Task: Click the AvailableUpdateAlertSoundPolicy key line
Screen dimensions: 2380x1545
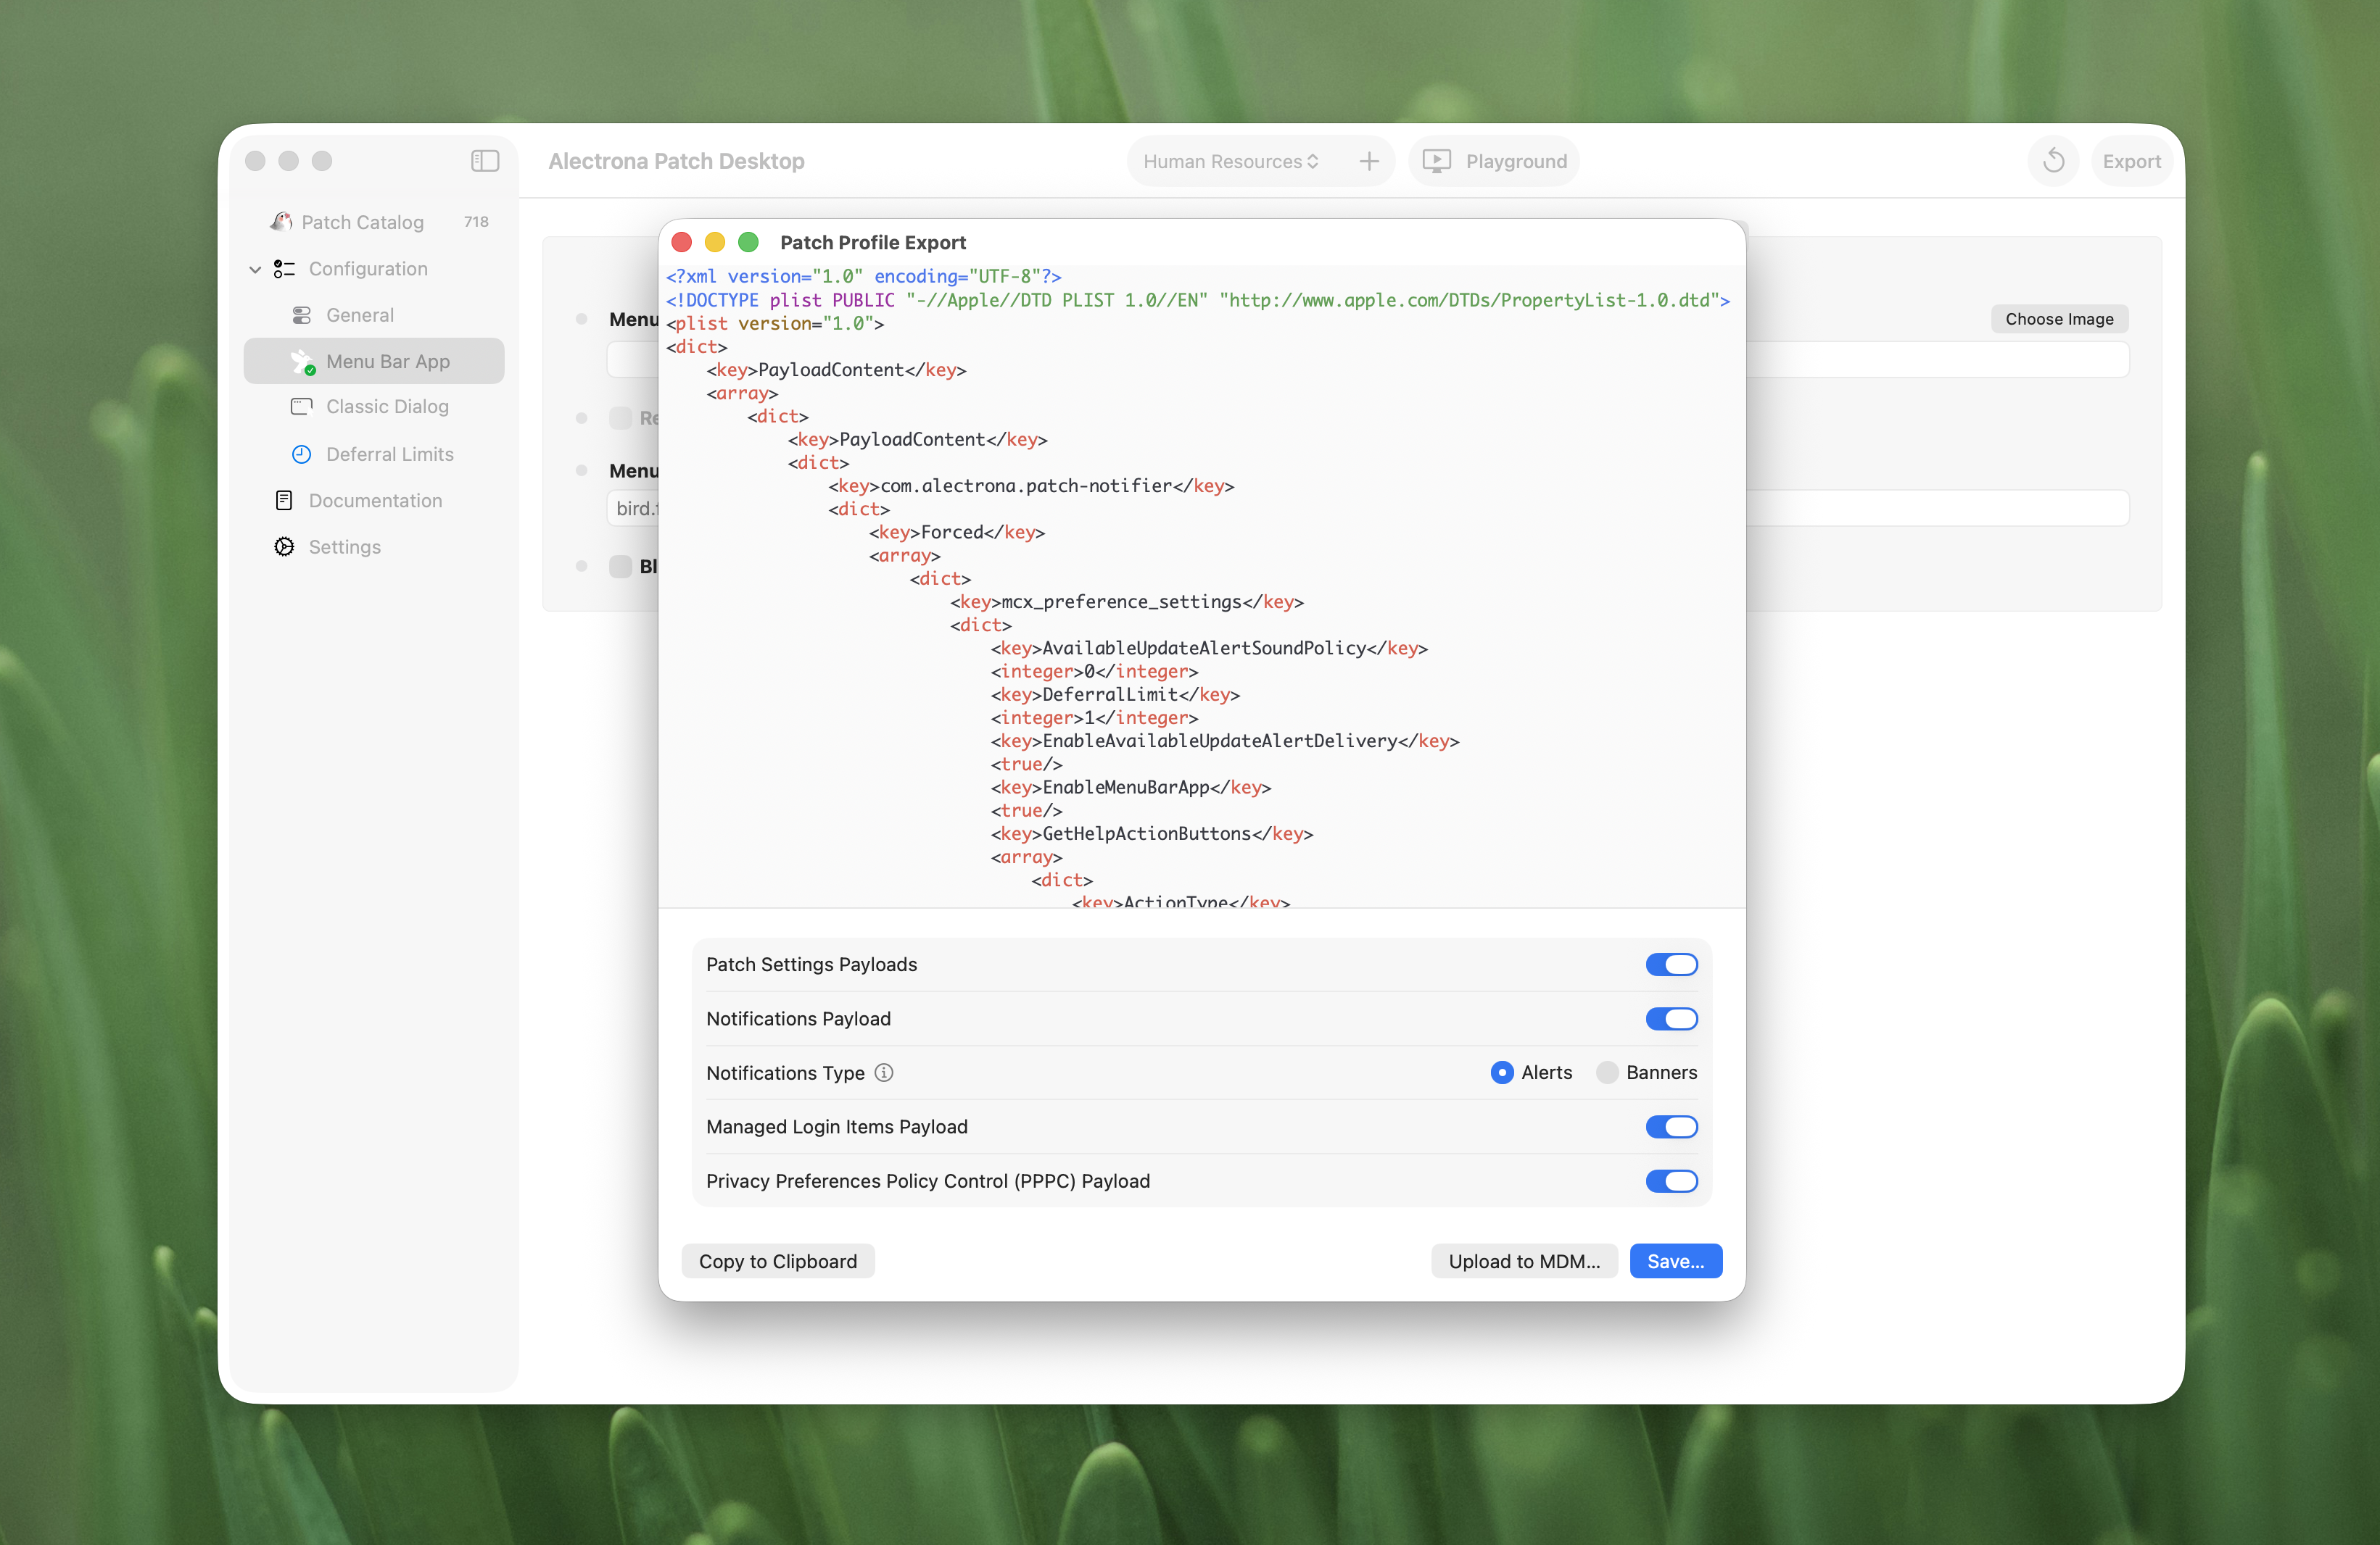Action: [x=1209, y=648]
